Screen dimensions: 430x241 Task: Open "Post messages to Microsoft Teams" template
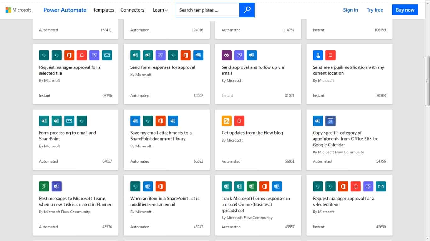pos(75,201)
